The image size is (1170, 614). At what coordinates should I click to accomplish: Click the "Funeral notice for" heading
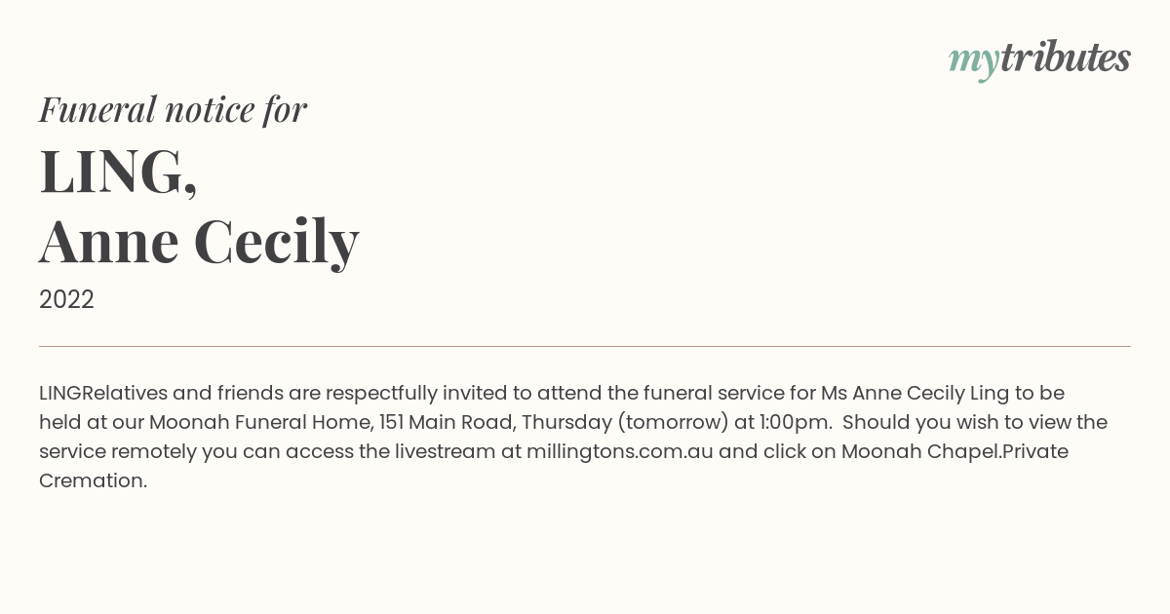(x=173, y=109)
